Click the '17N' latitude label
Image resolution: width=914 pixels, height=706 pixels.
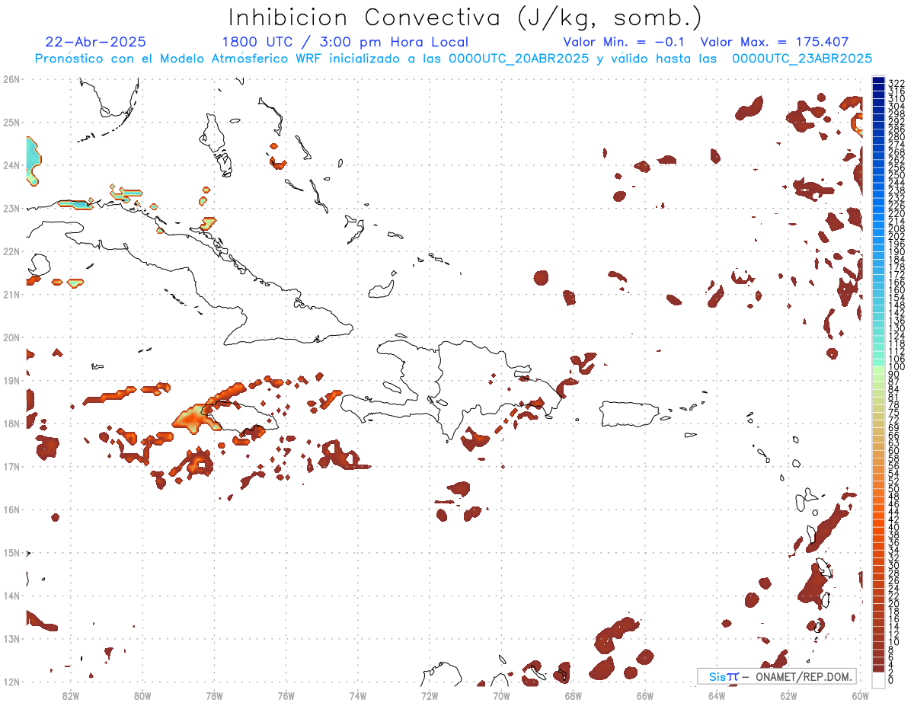coord(11,466)
